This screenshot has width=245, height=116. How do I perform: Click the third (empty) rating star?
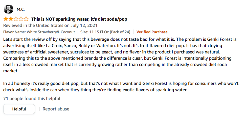coord(16,19)
